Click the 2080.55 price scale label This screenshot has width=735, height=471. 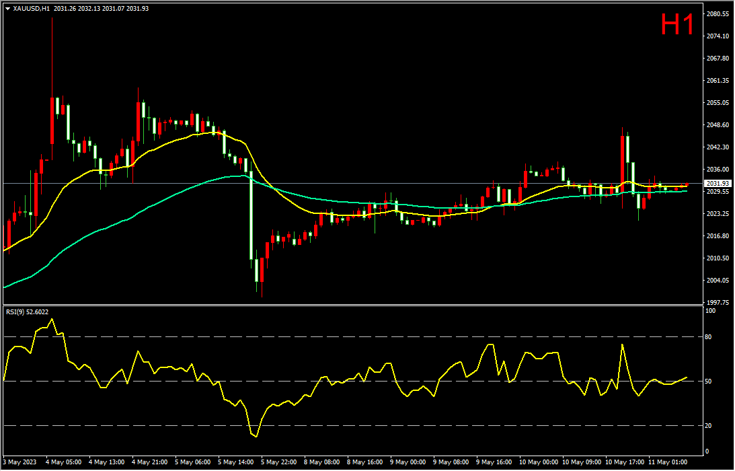(718, 14)
